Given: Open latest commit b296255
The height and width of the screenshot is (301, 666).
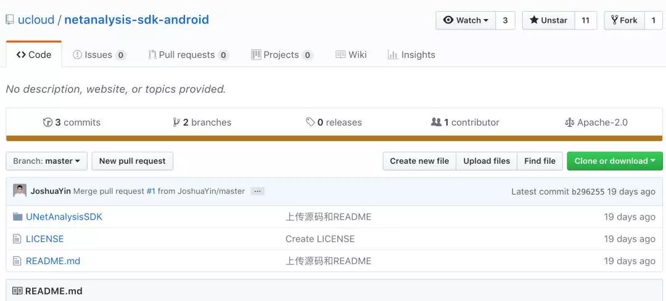Looking at the screenshot, I should [588, 191].
